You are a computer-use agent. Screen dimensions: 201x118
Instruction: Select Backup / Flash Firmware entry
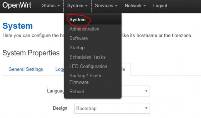93,79
